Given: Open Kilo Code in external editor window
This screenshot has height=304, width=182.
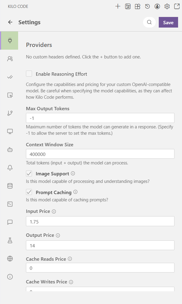Looking at the screenshot, I should click(x=177, y=6).
